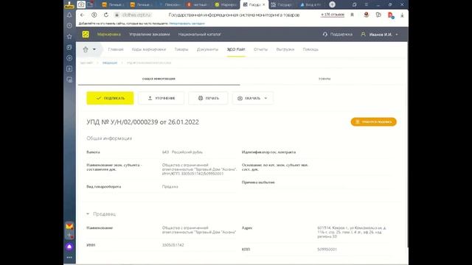Image resolution: width=472 pixels, height=265 pixels.
Task: Open the Документы navigation item
Action: [x=207, y=49]
